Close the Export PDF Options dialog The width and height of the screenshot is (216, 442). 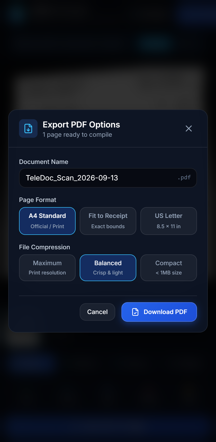coord(189,128)
